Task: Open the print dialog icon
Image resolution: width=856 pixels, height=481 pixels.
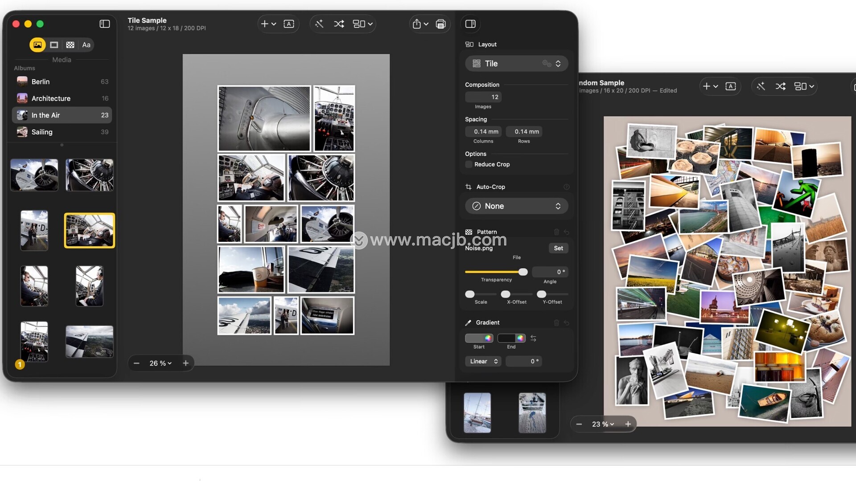Action: (440, 24)
